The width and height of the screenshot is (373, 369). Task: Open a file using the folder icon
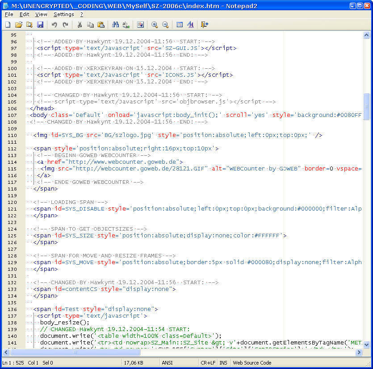tap(19, 25)
